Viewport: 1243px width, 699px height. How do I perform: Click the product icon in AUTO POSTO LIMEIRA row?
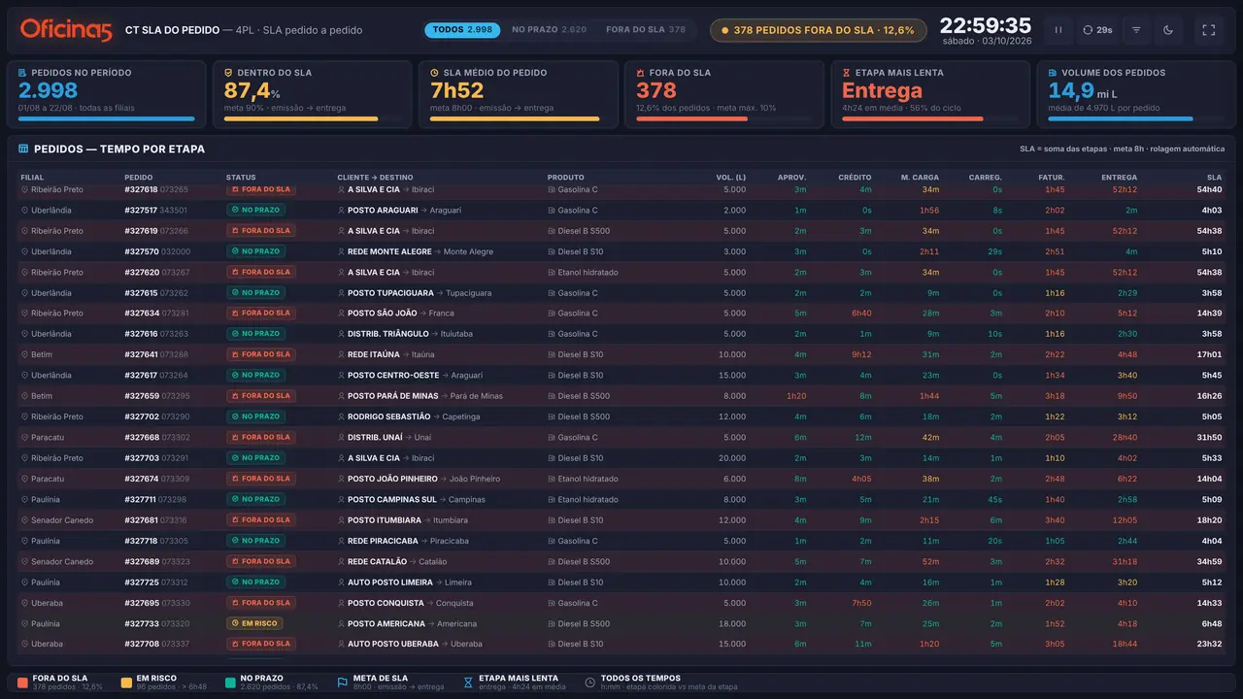pos(552,582)
